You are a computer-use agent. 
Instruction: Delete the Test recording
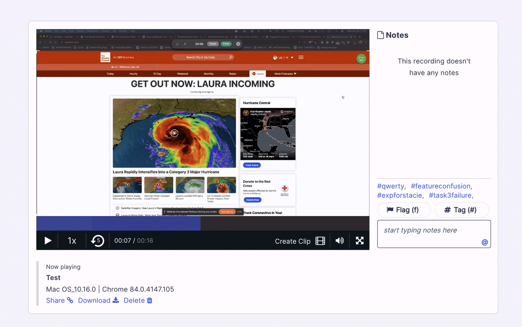pos(138,300)
